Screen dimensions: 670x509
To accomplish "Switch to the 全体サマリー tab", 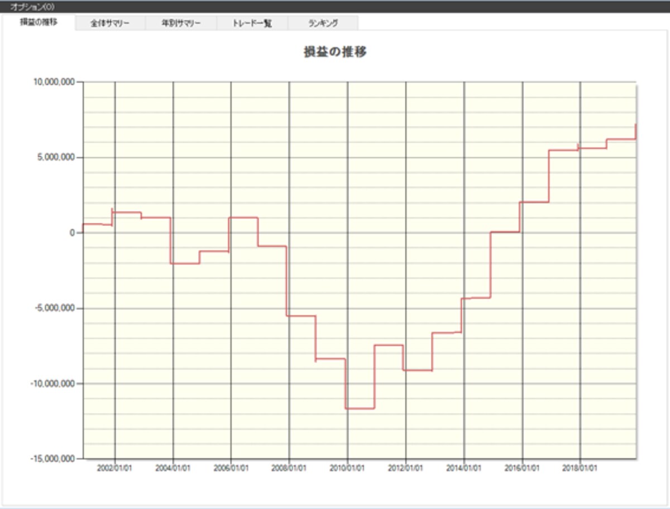I will 110,23.
